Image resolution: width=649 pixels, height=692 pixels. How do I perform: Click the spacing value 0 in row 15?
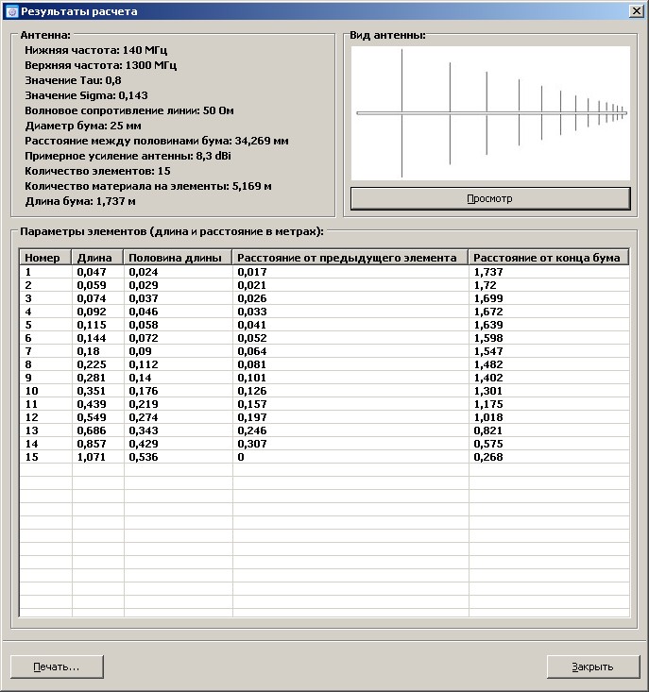[241, 457]
